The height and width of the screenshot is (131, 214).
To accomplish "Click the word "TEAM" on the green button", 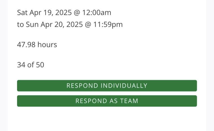I will click(129, 101).
